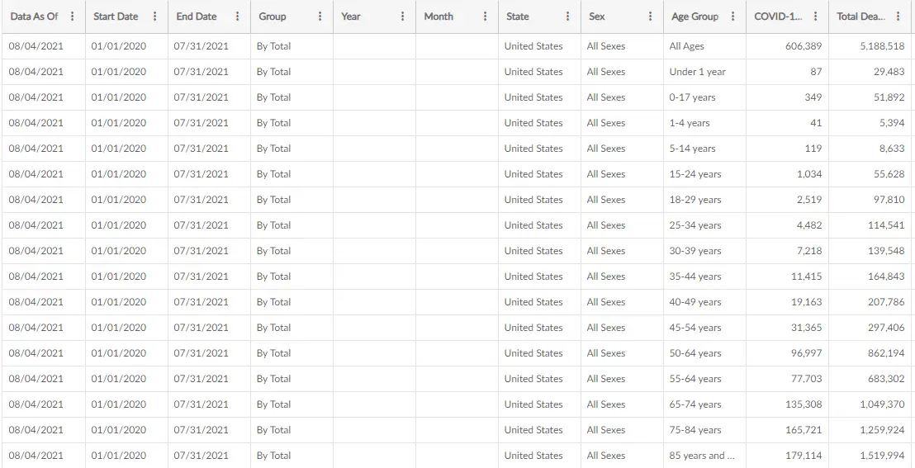Open the Sex column options menu
Viewport: 915px width, 468px height.
[x=651, y=17]
